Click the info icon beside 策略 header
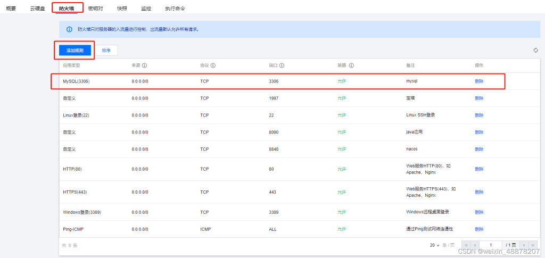This screenshot has width=545, height=258. click(x=351, y=65)
